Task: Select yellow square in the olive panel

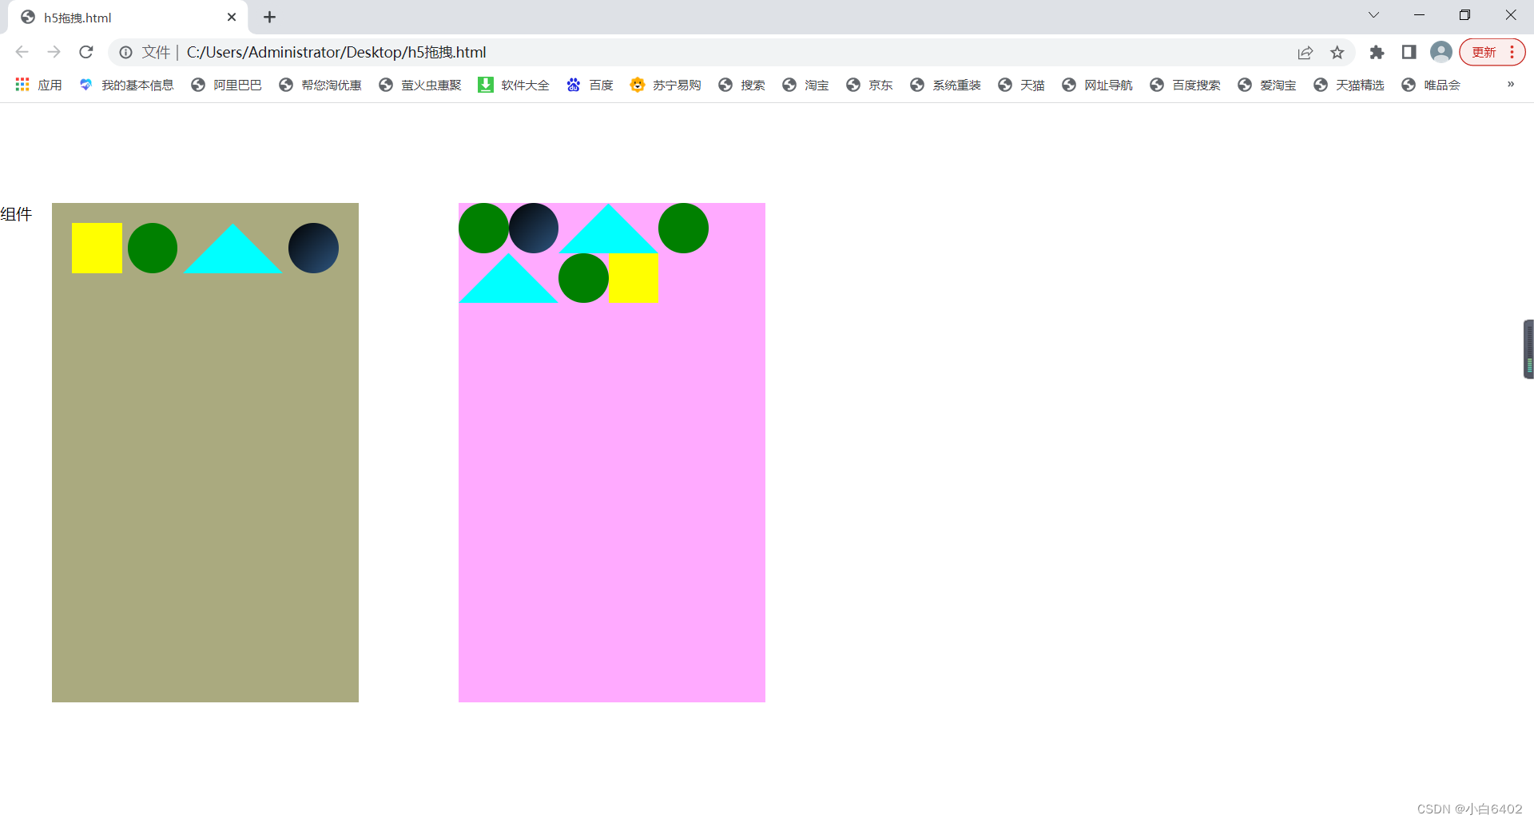Action: [97, 248]
